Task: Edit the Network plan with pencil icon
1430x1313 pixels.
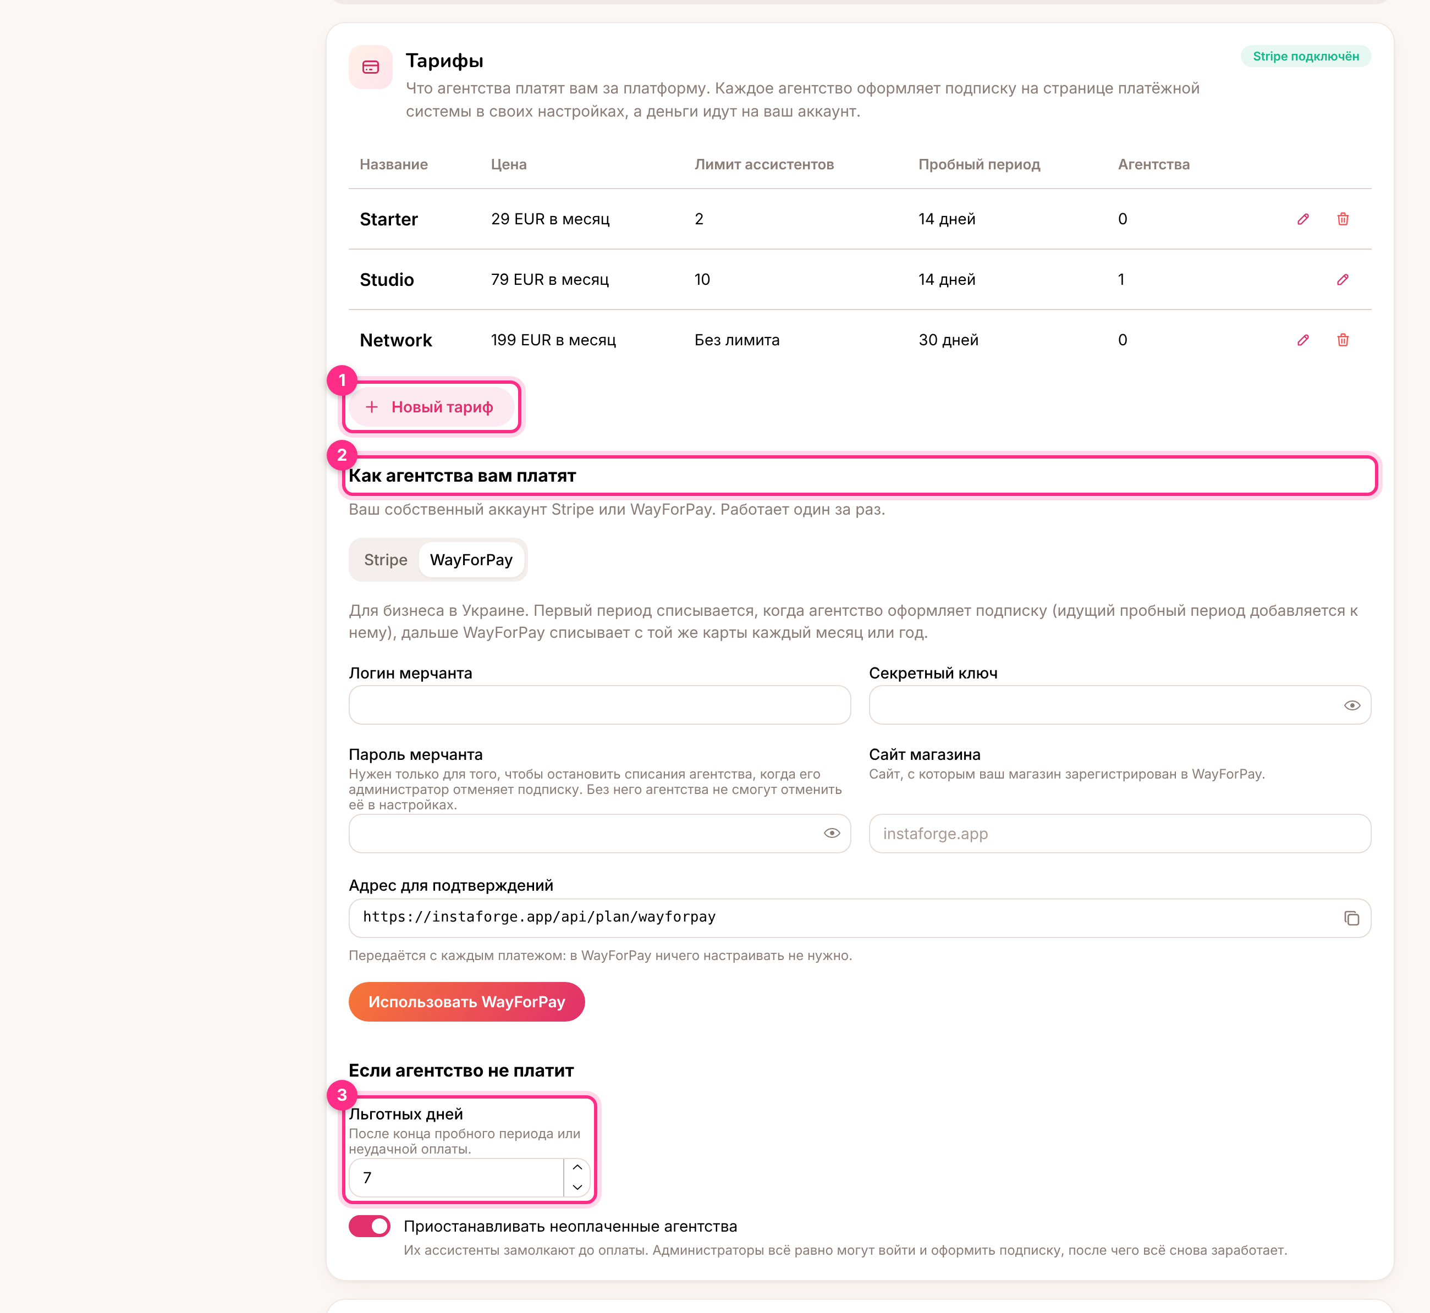Action: pyautogui.click(x=1303, y=340)
